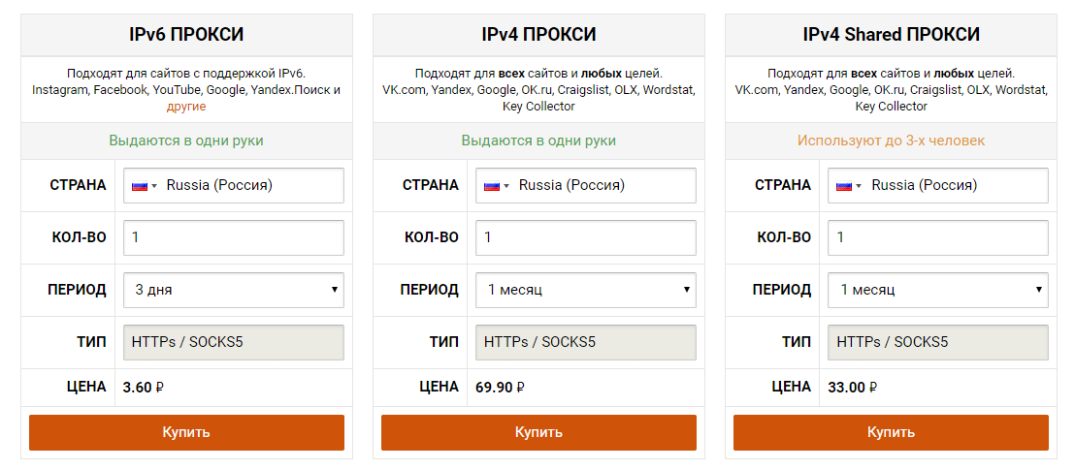Buy IPv4 Shared proxy with Купить
The image size is (1075, 469).
(x=891, y=432)
